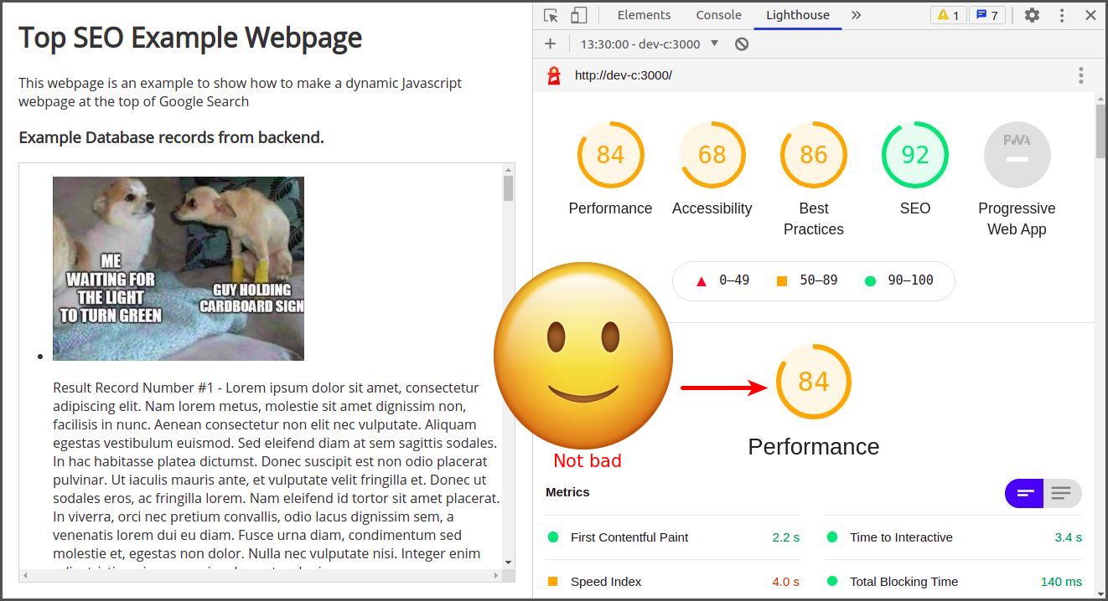Open the report overflow three-dot menu
1108x601 pixels.
(1081, 74)
